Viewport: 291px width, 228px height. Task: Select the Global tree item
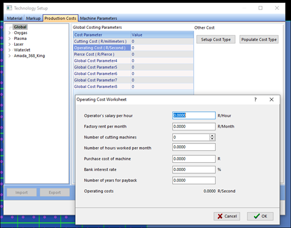tap(20, 27)
